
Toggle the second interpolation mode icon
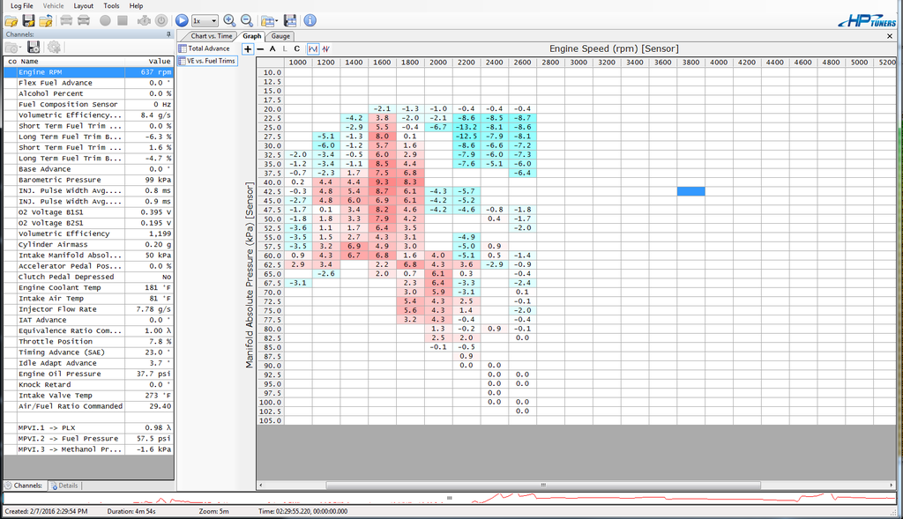325,49
